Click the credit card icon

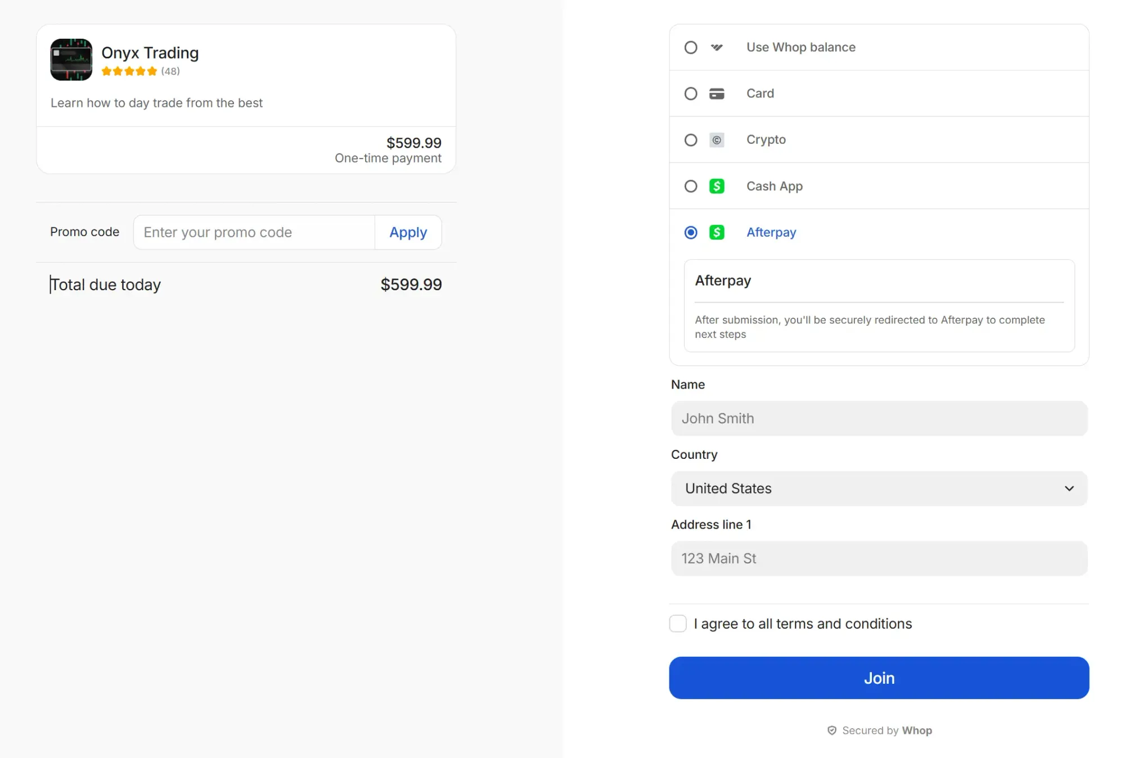click(716, 93)
